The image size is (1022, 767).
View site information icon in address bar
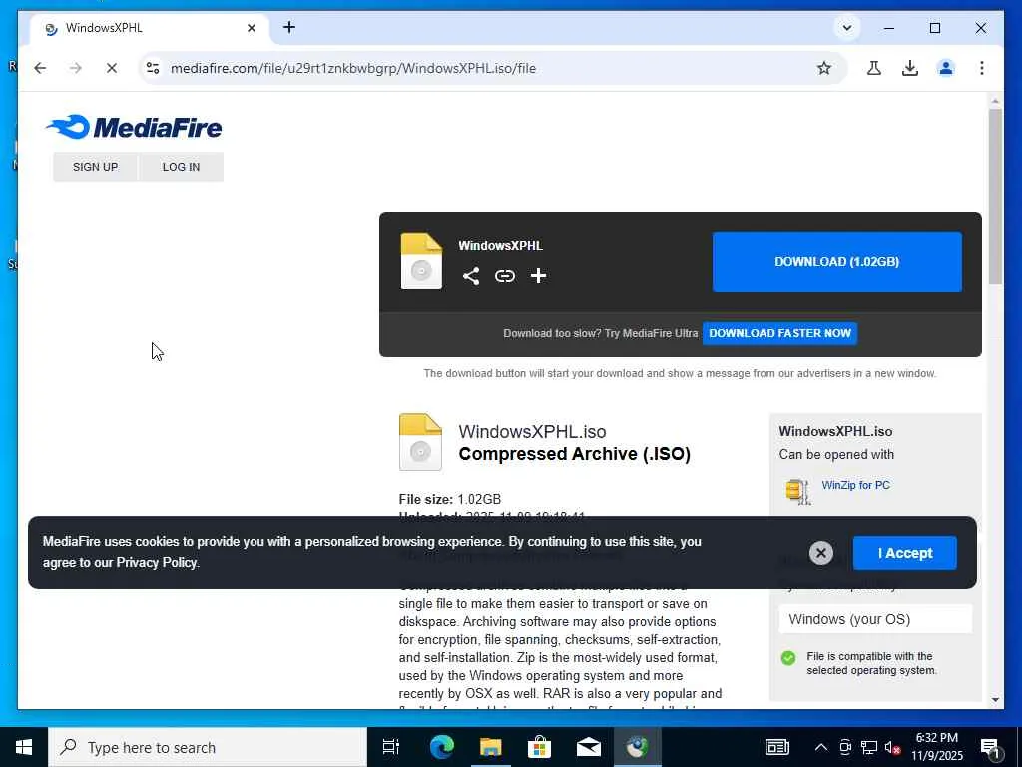(x=153, y=68)
